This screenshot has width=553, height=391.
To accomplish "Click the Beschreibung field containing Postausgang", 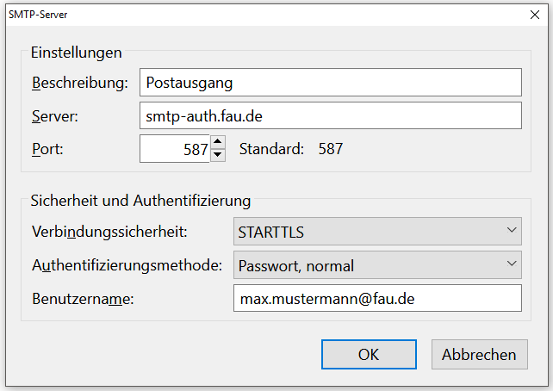I will coord(330,83).
